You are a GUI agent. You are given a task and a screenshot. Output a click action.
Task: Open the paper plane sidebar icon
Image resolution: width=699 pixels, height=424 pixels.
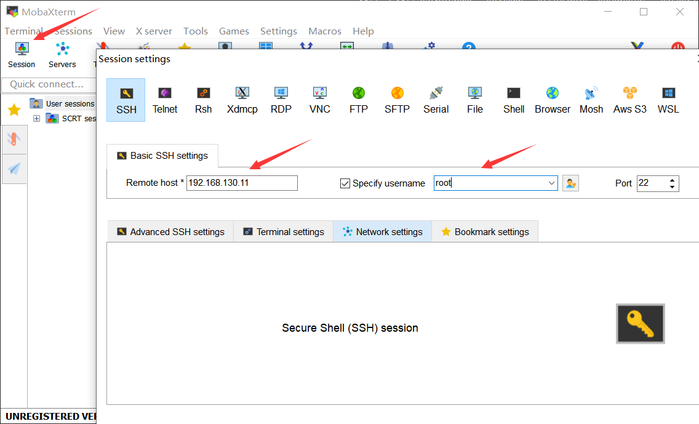pos(14,169)
